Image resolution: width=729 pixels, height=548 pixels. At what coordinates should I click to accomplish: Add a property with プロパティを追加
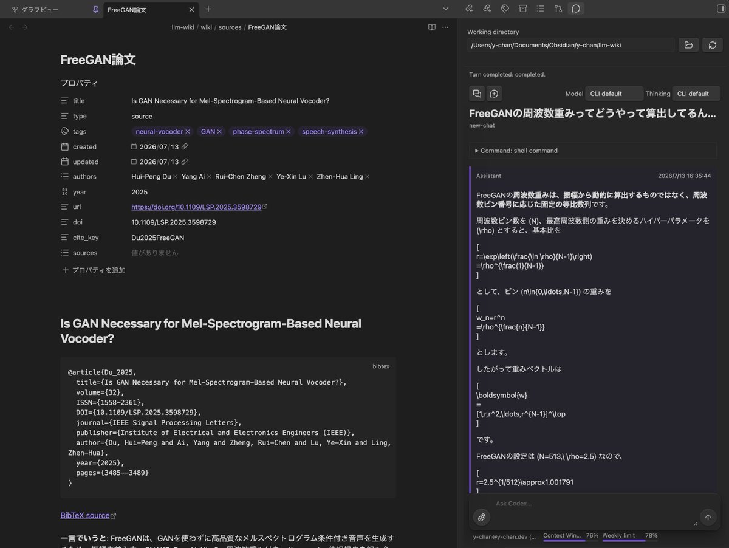94,270
